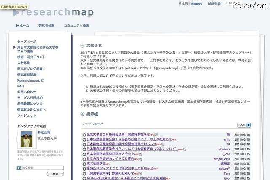Open attachment icon on 日本植物分類学会 post

pos(162,145)
